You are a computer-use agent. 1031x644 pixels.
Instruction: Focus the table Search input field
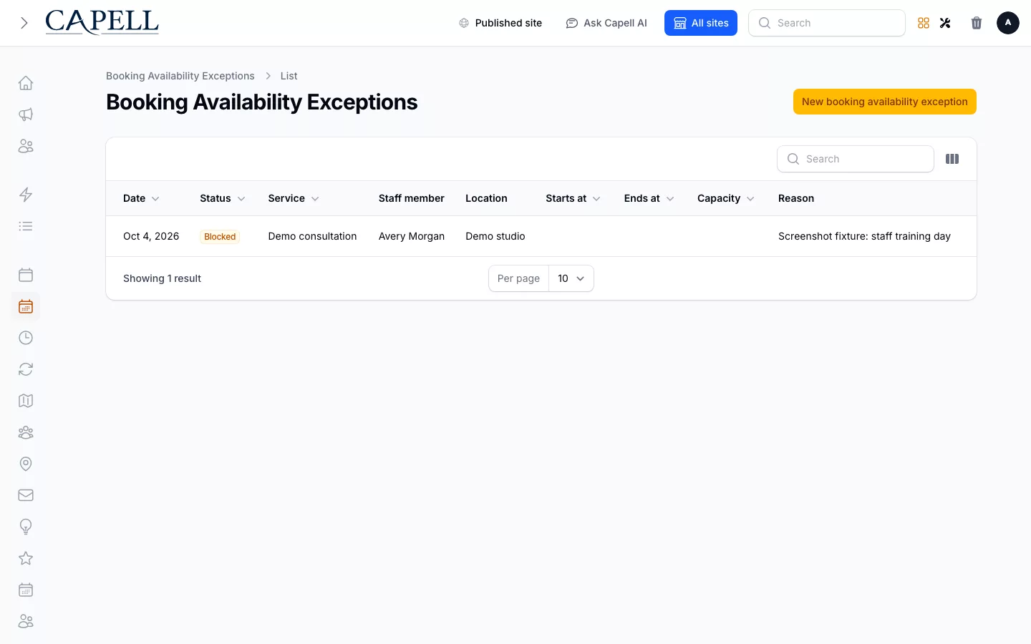[856, 159]
